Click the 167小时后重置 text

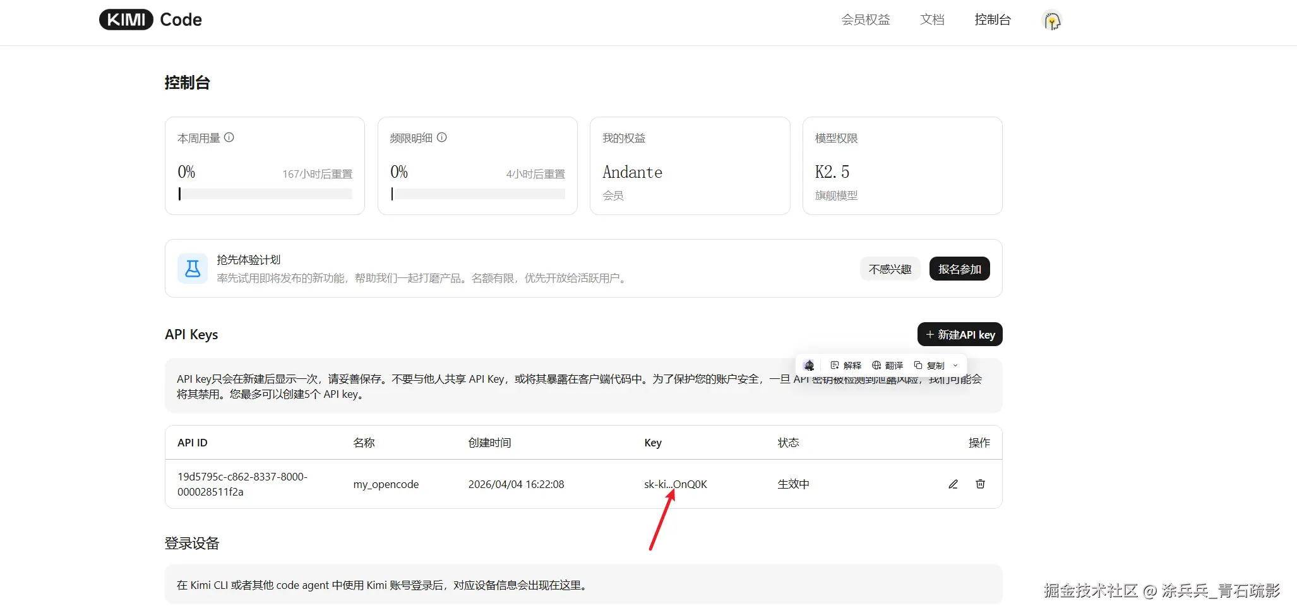(318, 174)
